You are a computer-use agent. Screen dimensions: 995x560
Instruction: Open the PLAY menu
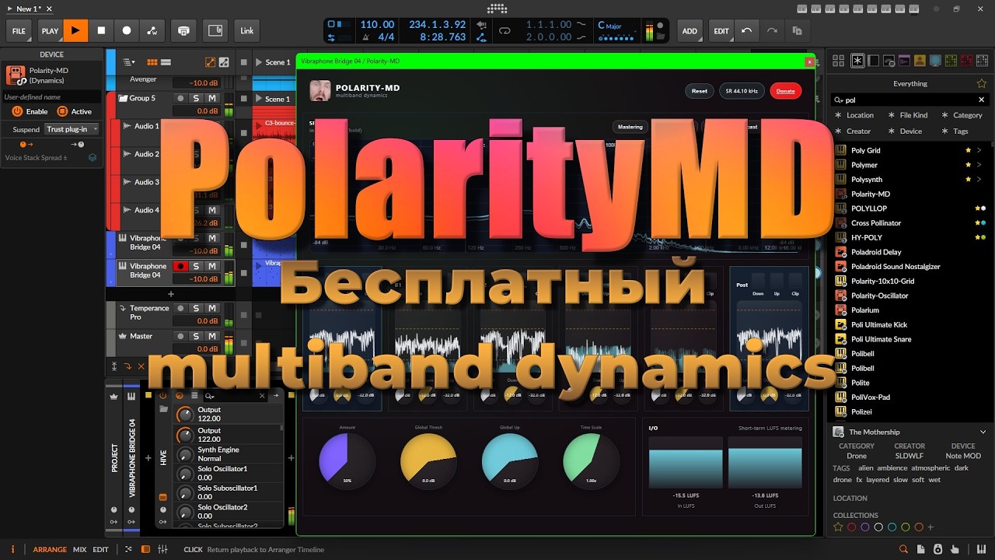(50, 31)
